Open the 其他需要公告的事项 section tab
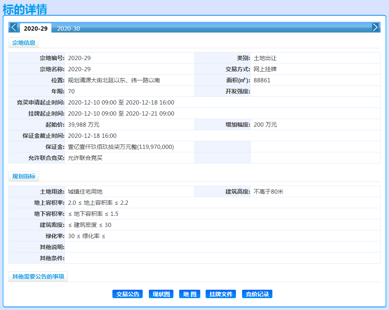Viewport: 389px width, 310px height. [38, 277]
